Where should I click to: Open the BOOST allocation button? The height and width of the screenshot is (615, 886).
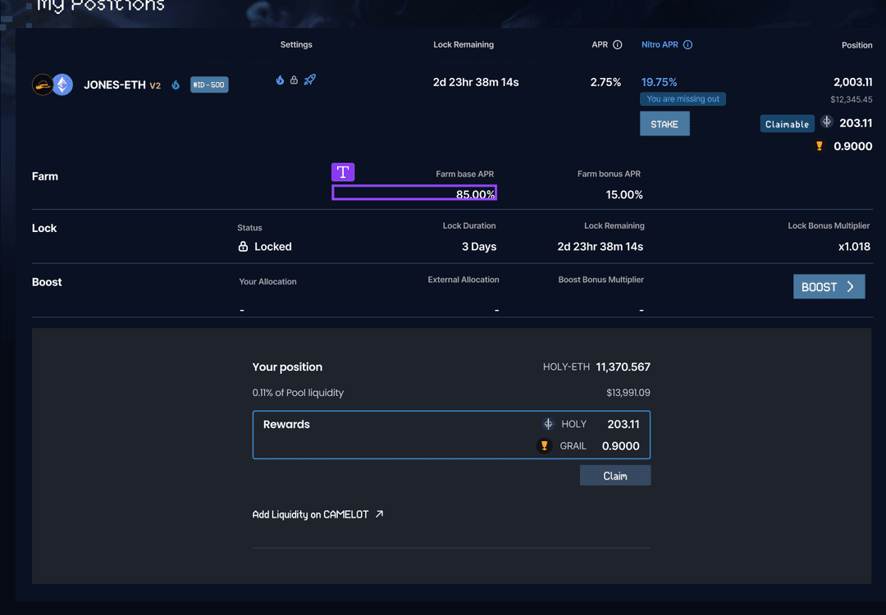click(x=829, y=286)
